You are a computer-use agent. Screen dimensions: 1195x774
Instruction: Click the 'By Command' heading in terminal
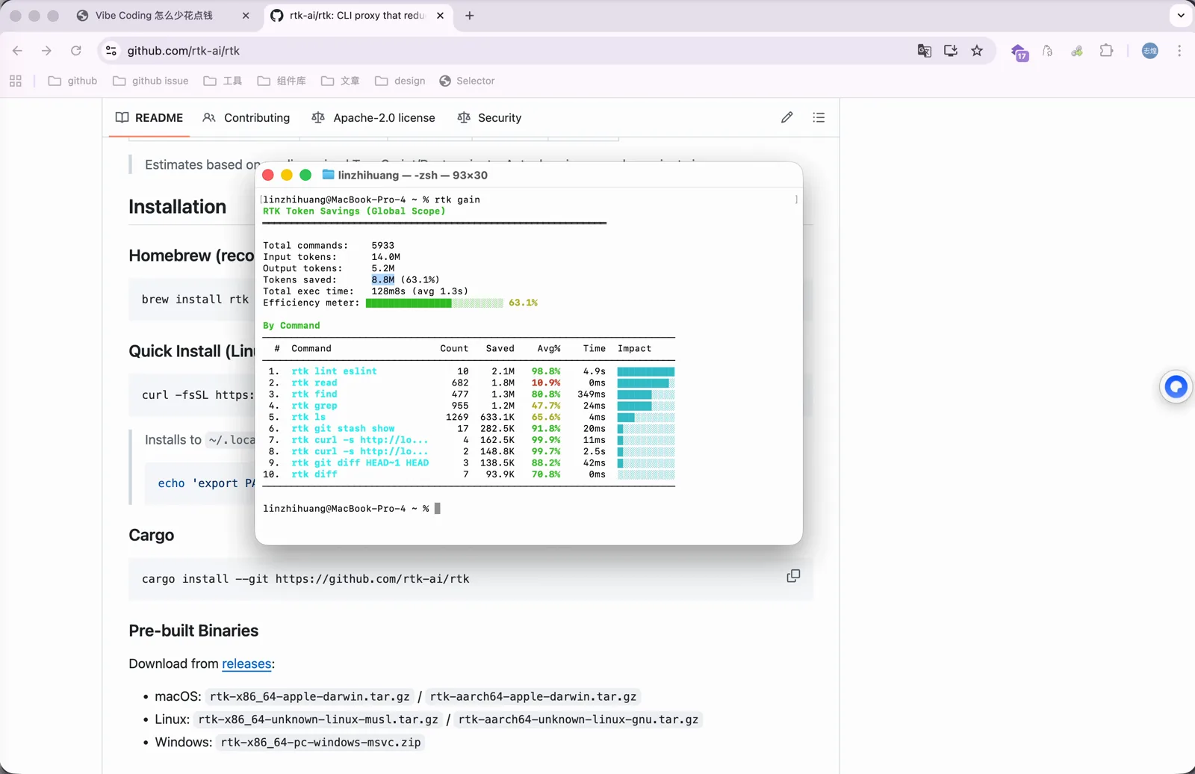pyautogui.click(x=291, y=326)
